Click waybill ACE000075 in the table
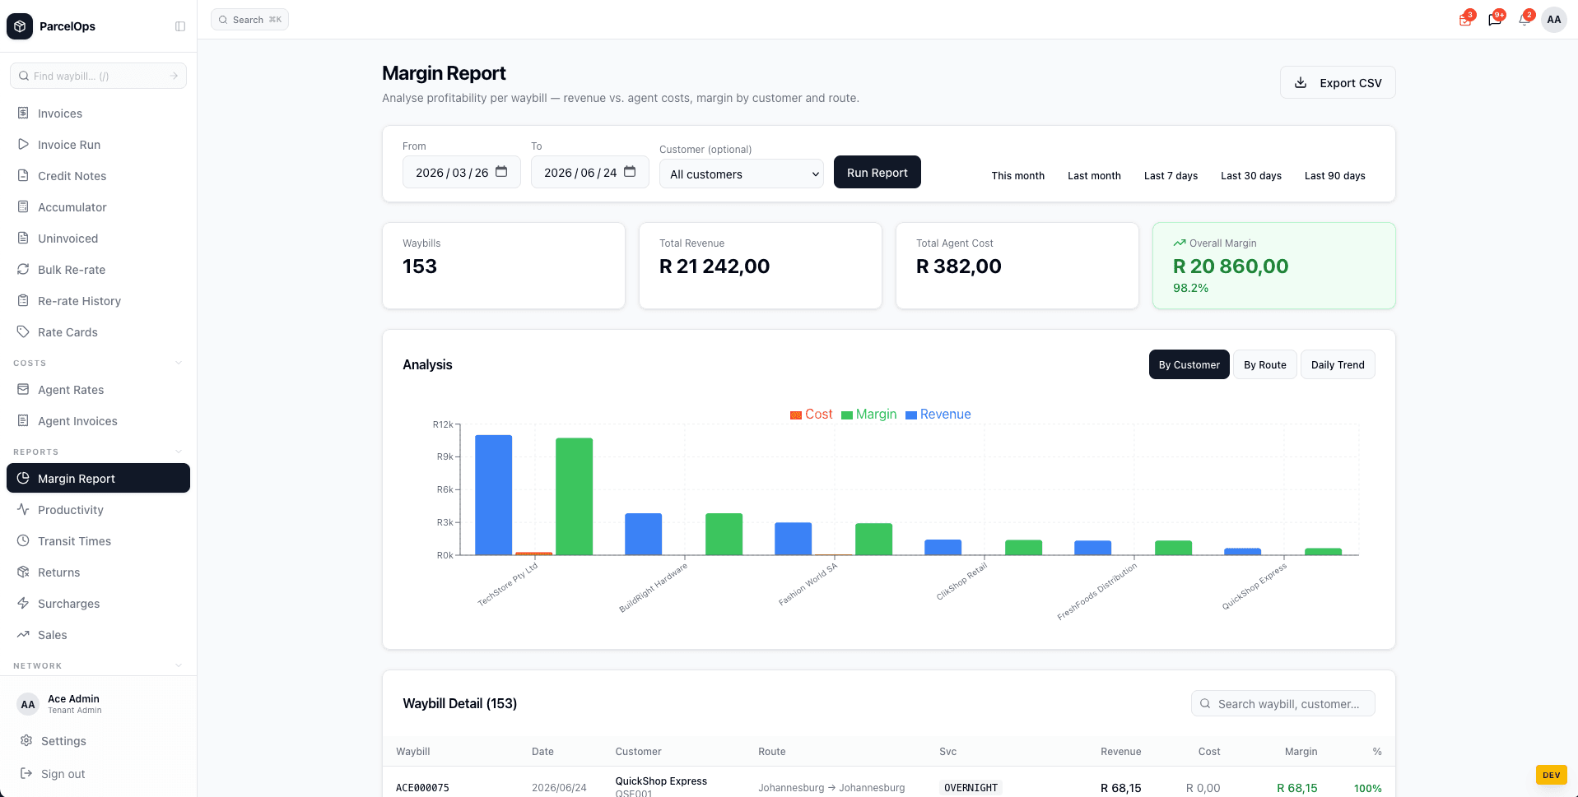Image resolution: width=1578 pixels, height=797 pixels. (x=422, y=787)
